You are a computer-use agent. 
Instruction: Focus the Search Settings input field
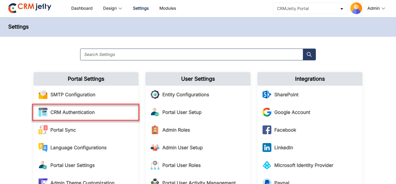(x=192, y=54)
